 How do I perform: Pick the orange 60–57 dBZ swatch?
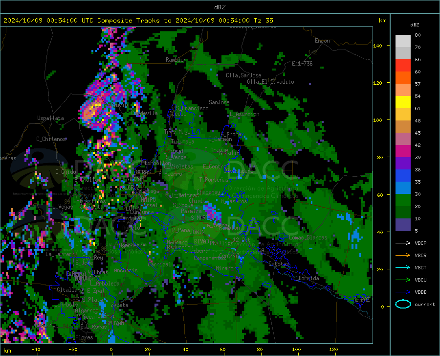pos(403,77)
